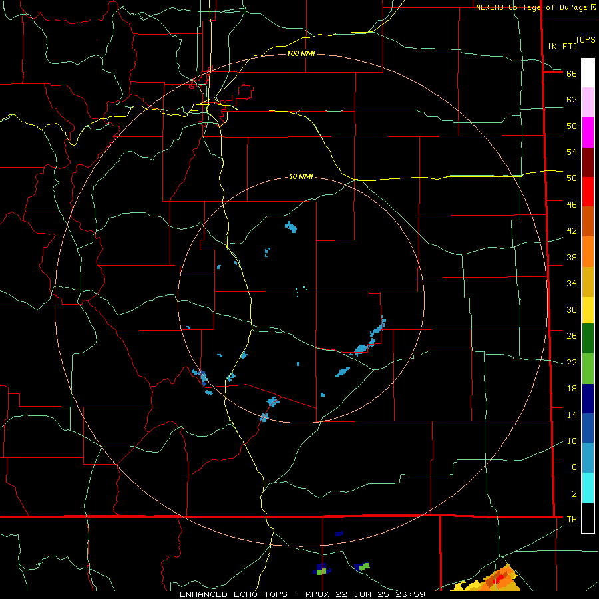This screenshot has height=599, width=599.
Task: Click the "50 NMI" range ring label
Action: [301, 176]
